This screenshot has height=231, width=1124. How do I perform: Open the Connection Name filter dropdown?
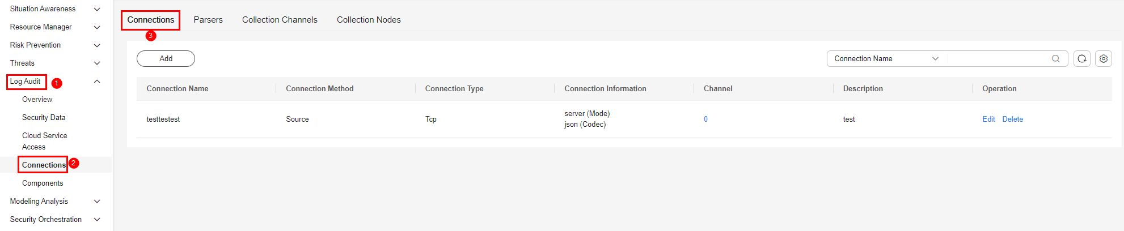[886, 59]
